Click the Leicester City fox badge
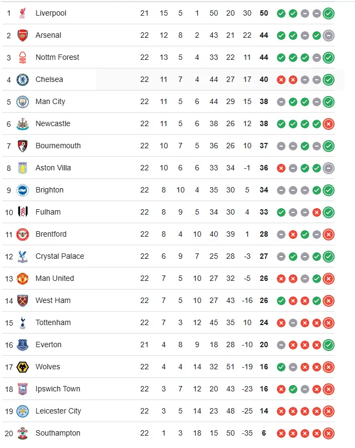355x448 pixels. tap(23, 411)
